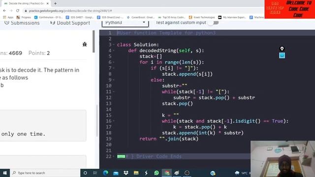
Task: Click the address bar URL
Action: 70,11
